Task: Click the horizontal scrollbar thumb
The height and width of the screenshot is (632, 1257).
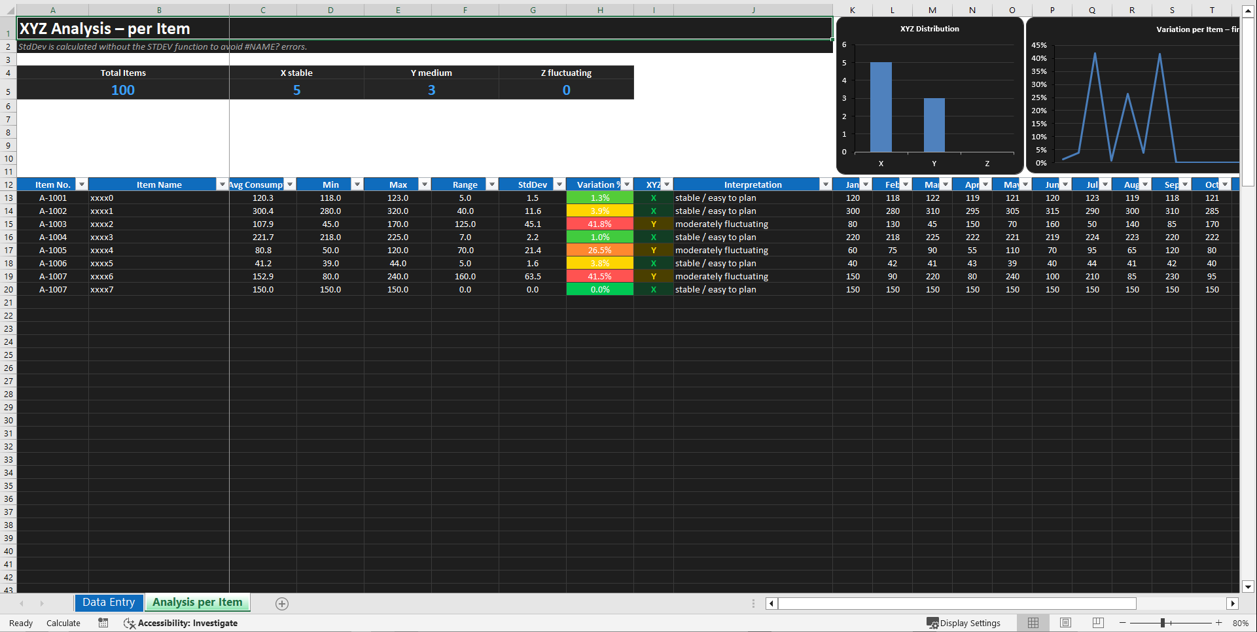Action: pos(957,603)
